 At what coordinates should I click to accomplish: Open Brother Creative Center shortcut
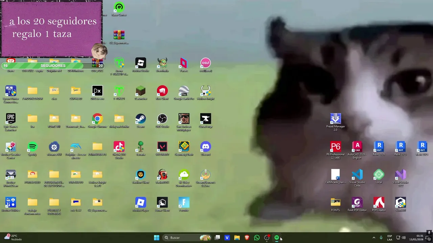[11, 151]
